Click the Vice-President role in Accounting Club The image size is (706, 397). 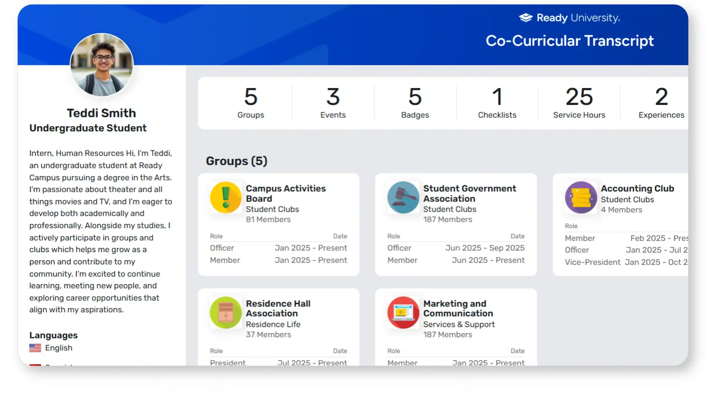click(x=593, y=262)
